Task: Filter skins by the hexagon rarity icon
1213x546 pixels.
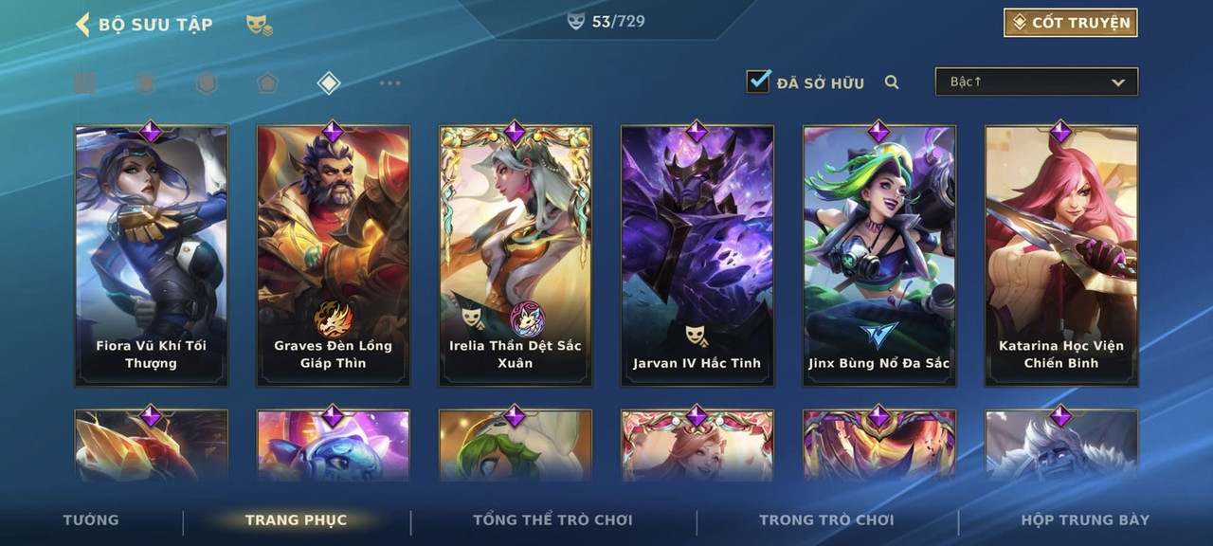Action: click(x=207, y=83)
